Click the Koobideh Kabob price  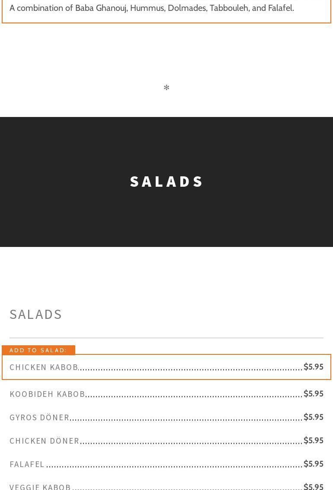point(314,393)
